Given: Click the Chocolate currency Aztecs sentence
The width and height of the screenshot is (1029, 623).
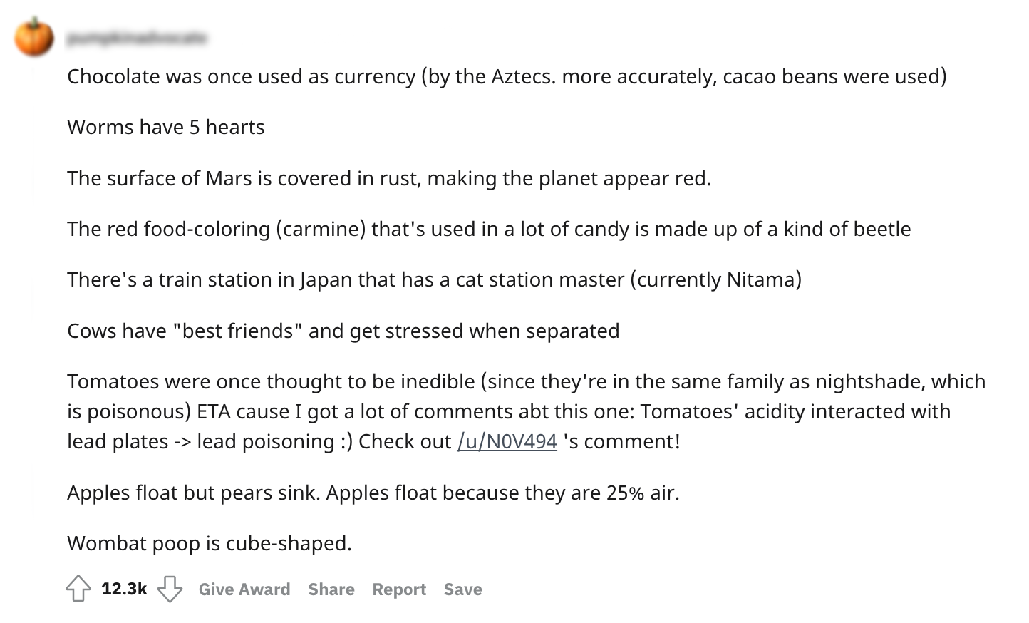Looking at the screenshot, I should [506, 76].
